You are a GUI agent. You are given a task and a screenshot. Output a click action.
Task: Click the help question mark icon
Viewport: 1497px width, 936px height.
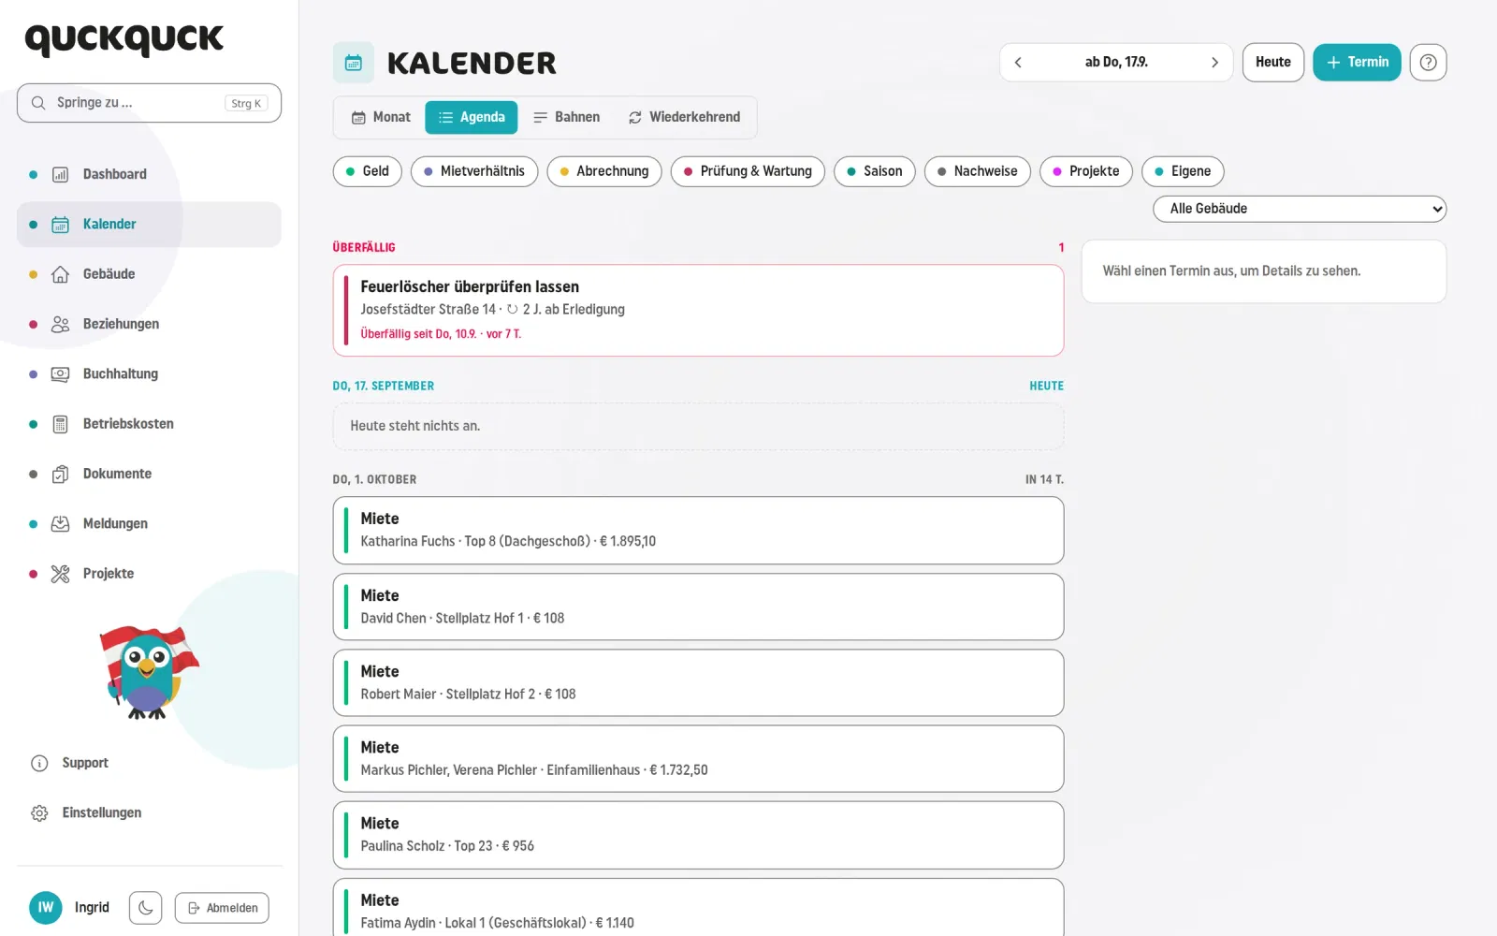click(1428, 63)
